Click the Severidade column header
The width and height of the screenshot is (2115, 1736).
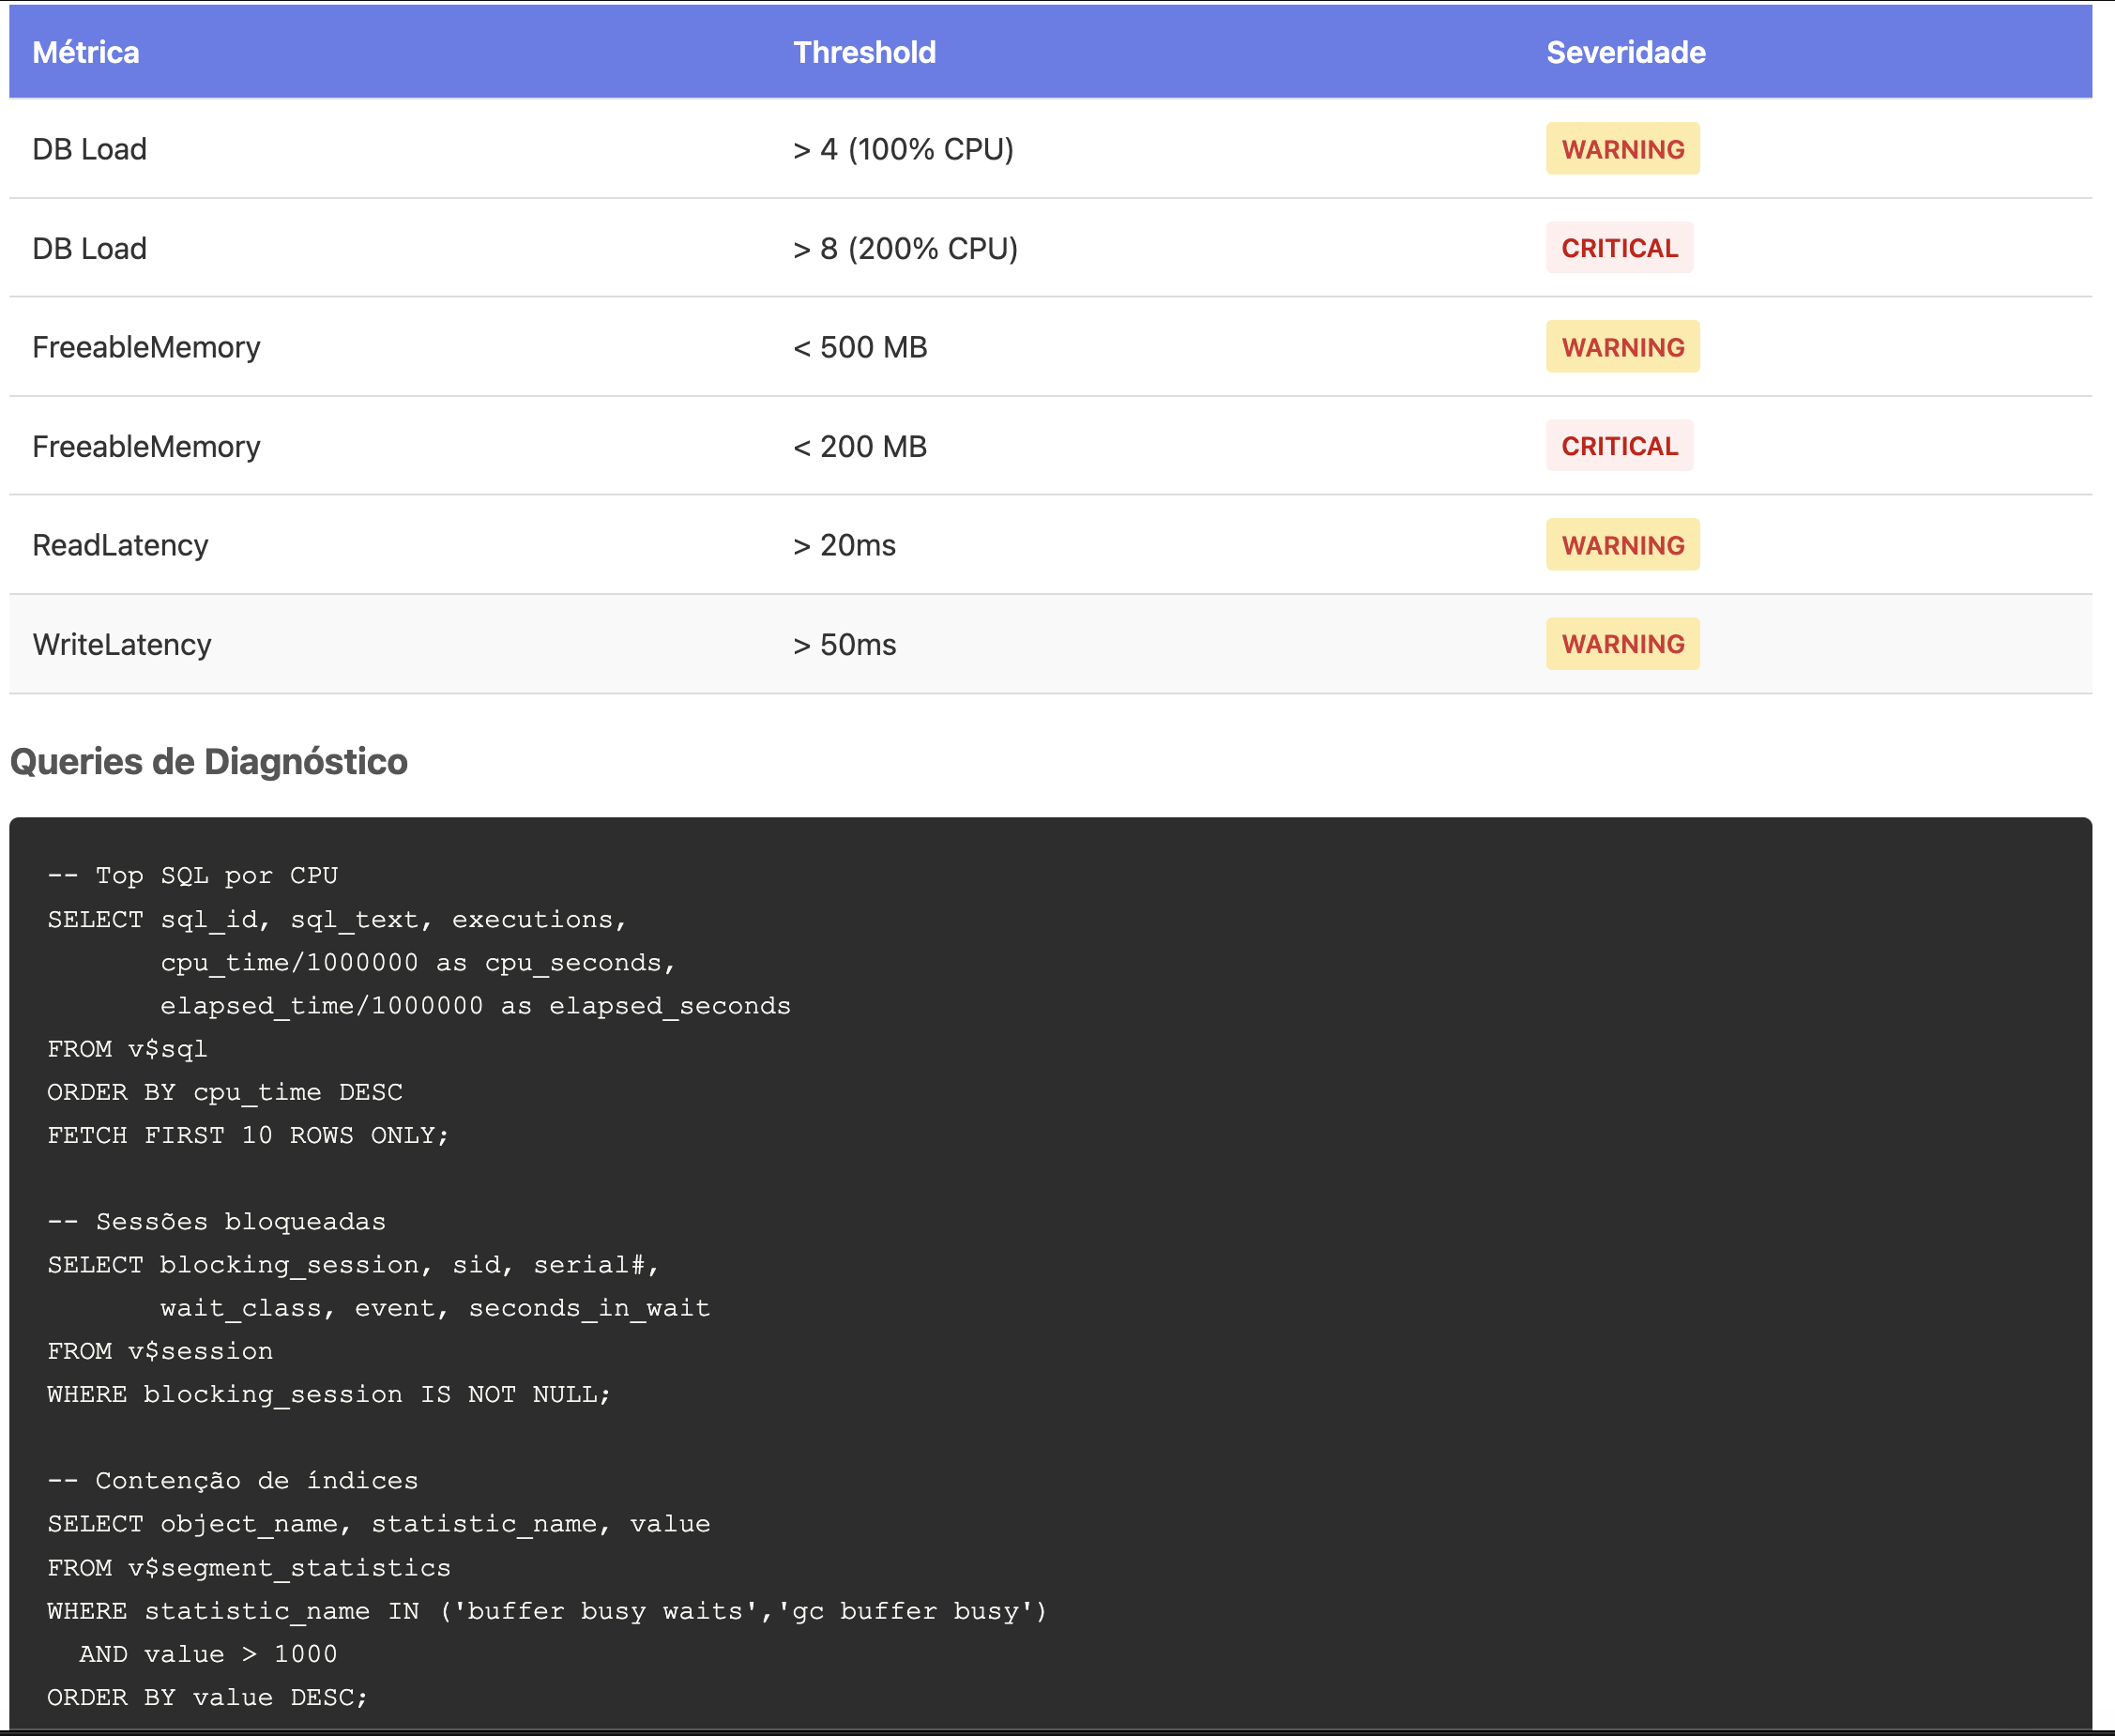pyautogui.click(x=1625, y=52)
